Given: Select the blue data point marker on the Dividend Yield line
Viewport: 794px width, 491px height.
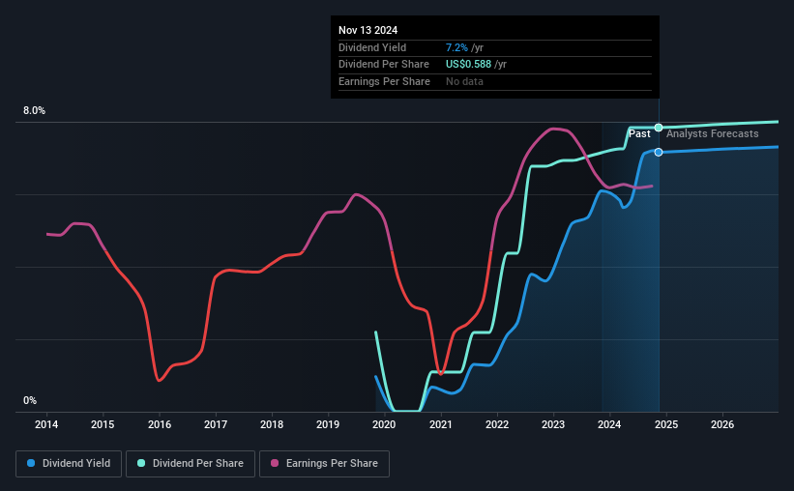Looking at the screenshot, I should [659, 153].
